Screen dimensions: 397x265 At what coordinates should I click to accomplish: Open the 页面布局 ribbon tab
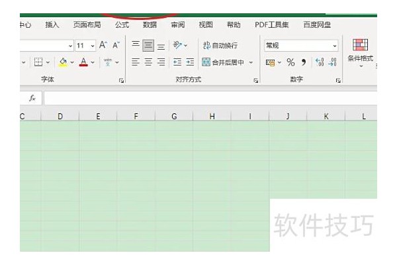point(87,25)
